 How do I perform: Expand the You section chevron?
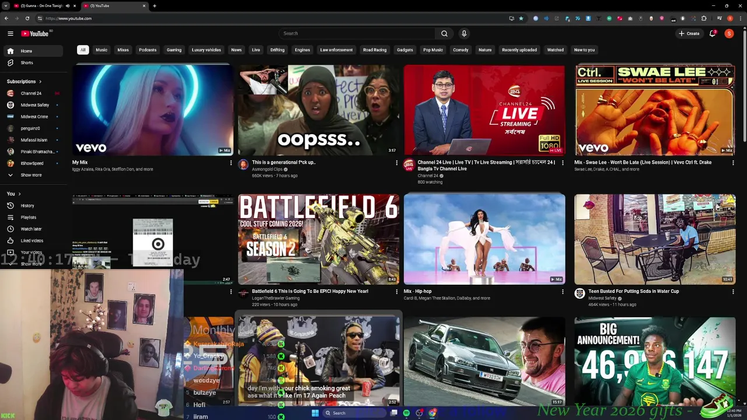pos(19,194)
